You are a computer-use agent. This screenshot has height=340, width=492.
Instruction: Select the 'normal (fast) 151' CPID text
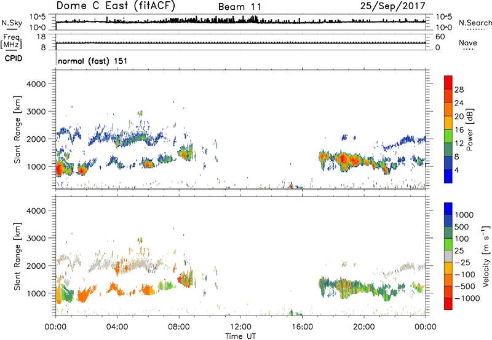[93, 61]
